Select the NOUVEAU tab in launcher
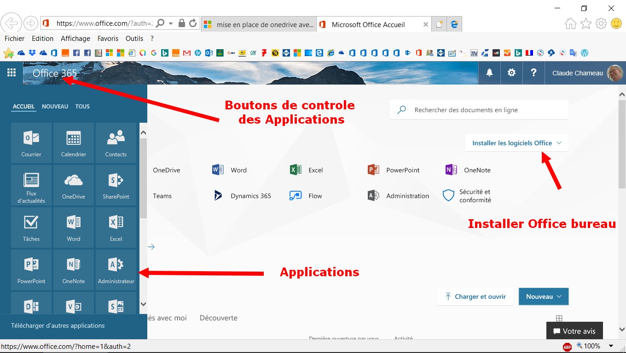This screenshot has width=626, height=353. point(55,106)
